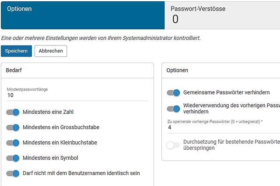Select the Optionen panel heading
Viewport: 280px width, 186px height.
(x=177, y=70)
